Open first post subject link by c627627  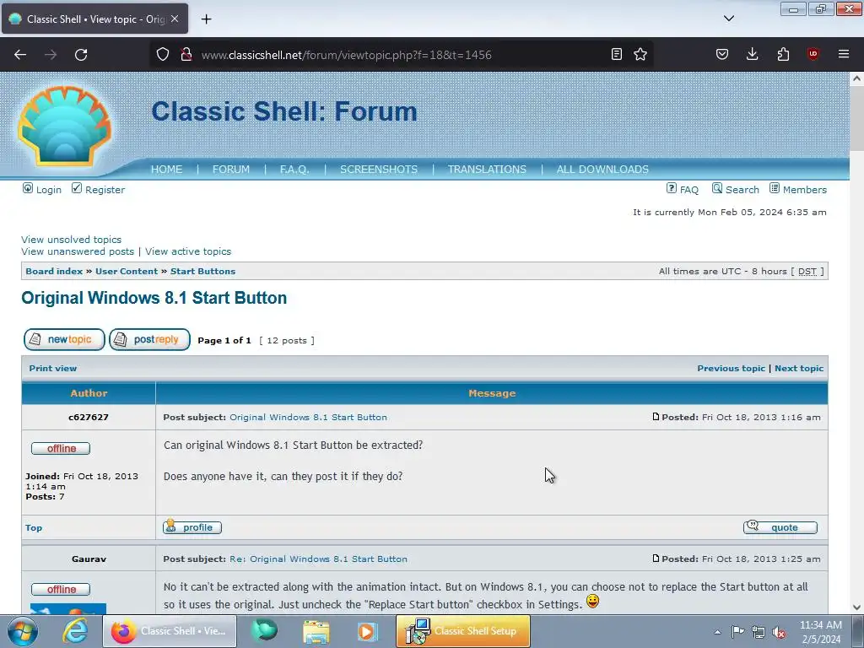pos(308,417)
